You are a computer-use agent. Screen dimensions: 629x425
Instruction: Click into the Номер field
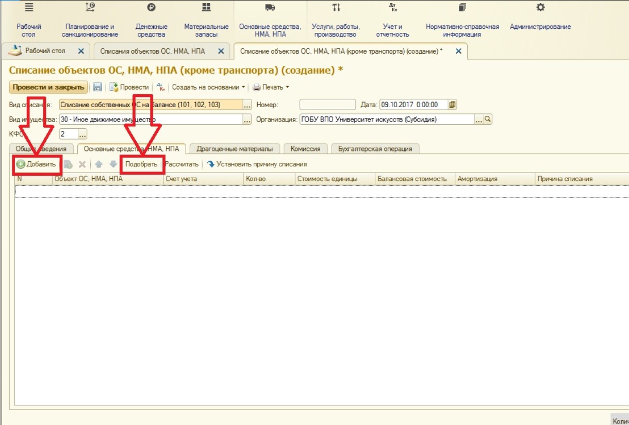click(x=327, y=105)
